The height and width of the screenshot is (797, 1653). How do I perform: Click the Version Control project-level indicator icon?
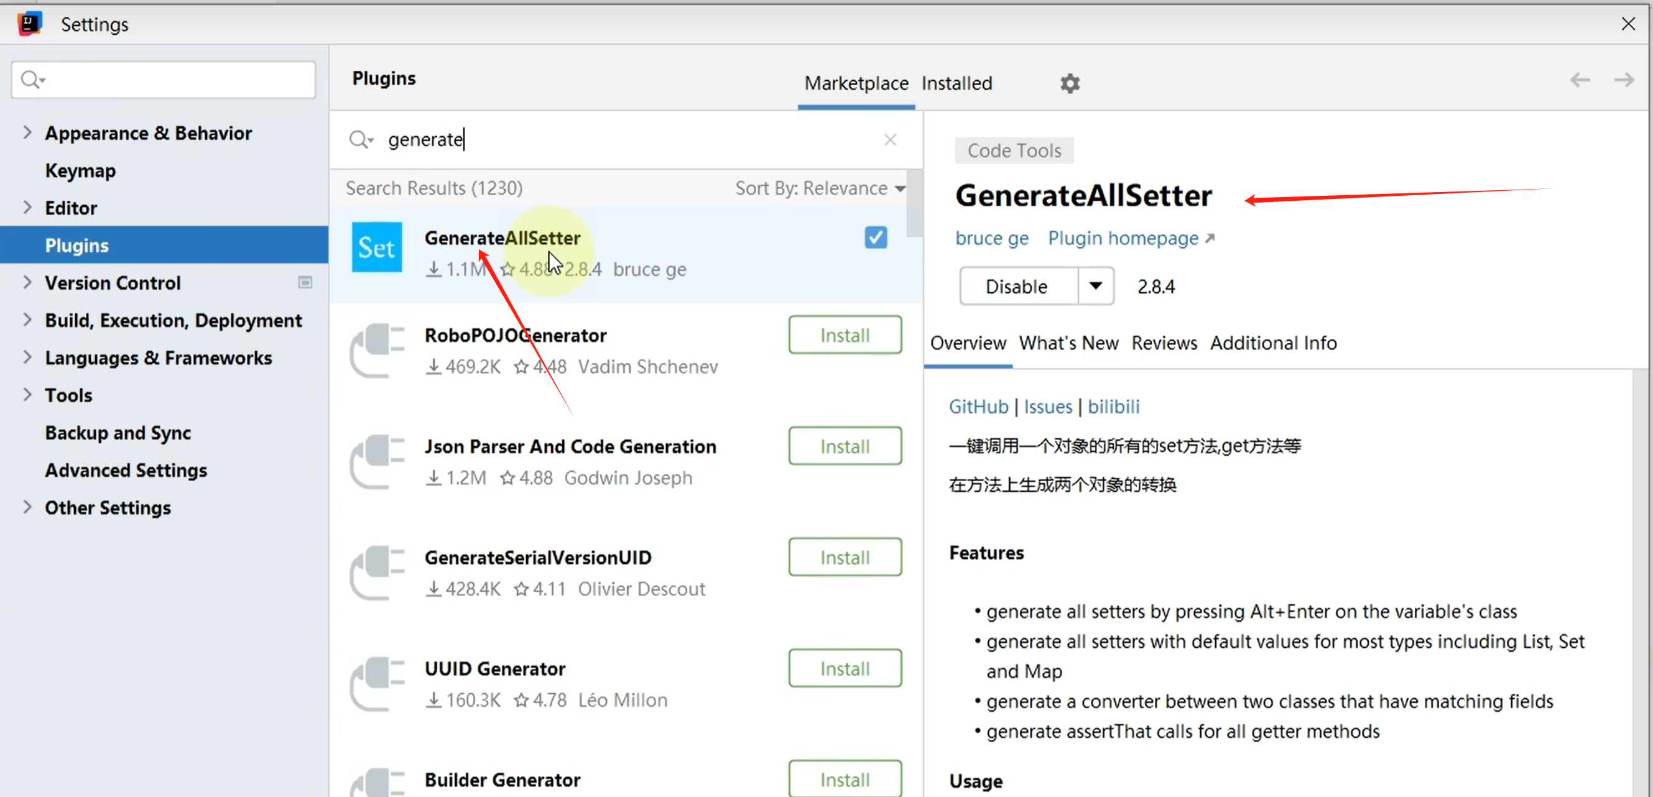tap(305, 282)
